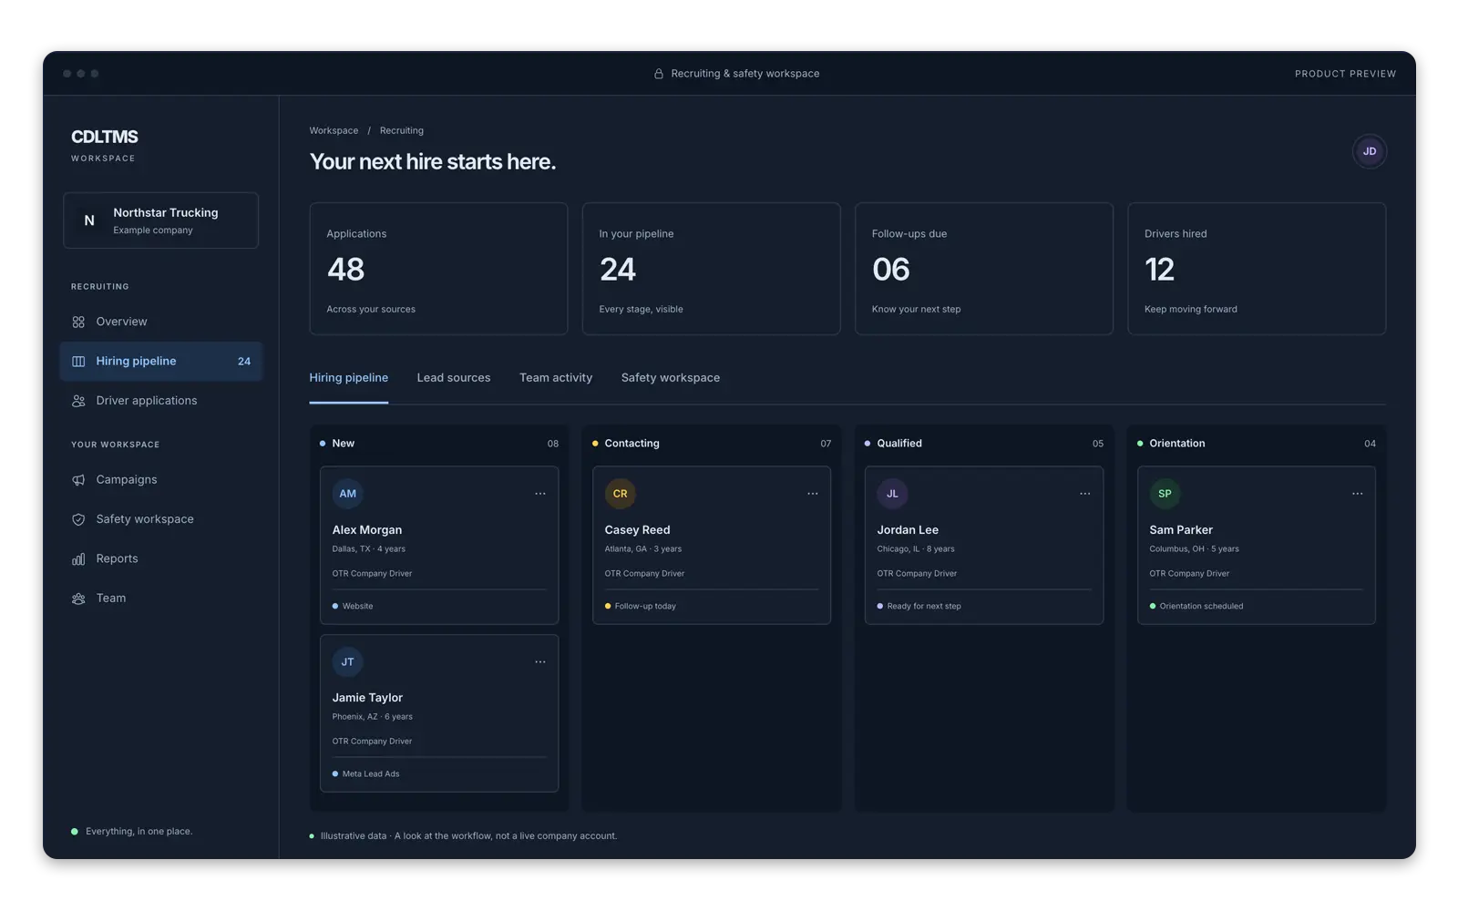Click the JT avatar on Jamie Taylor card
This screenshot has height=911, width=1458.
[x=348, y=662]
